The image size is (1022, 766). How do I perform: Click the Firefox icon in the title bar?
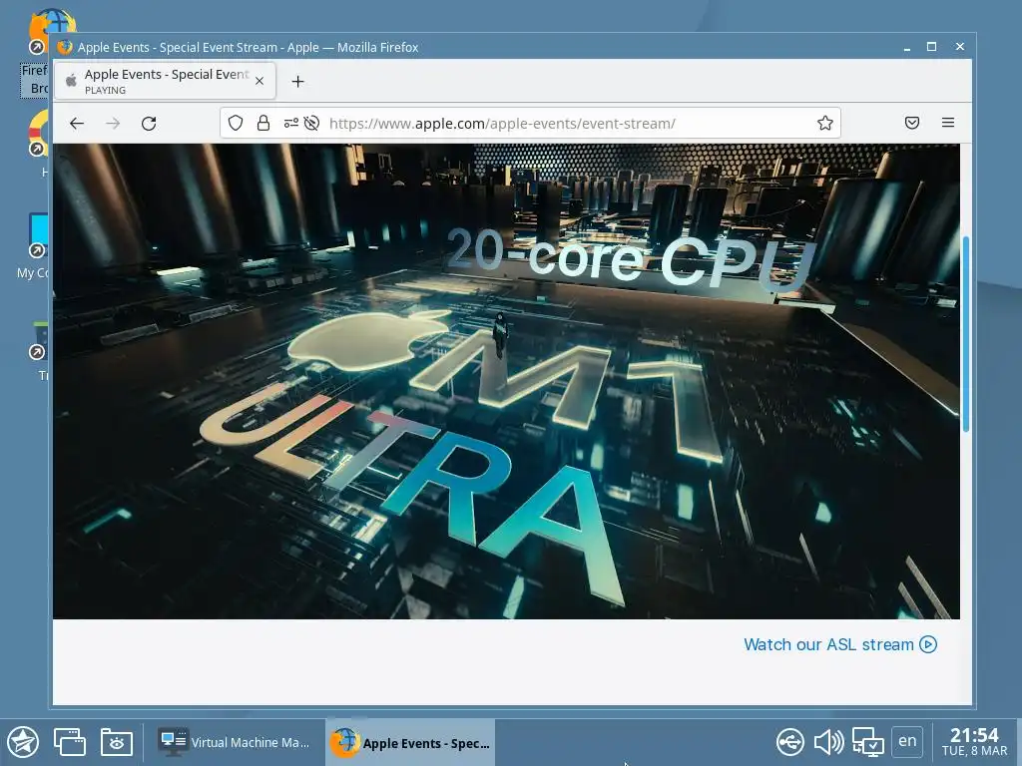[x=65, y=47]
